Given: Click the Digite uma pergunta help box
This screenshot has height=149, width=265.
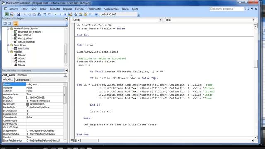Looking at the screenshot, I should pyautogui.click(x=226, y=9).
